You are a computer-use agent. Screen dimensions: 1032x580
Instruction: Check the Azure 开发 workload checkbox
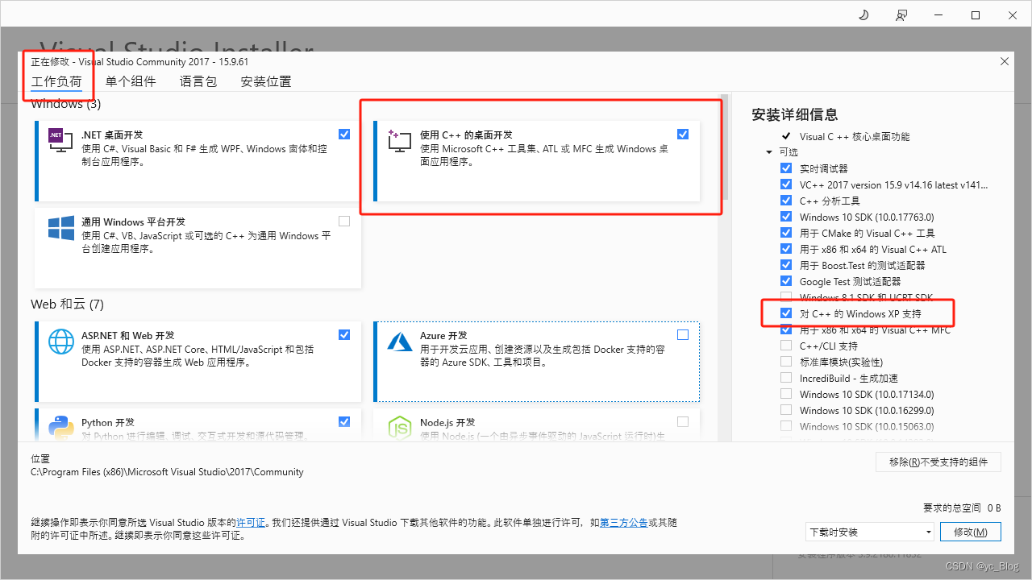(x=683, y=334)
